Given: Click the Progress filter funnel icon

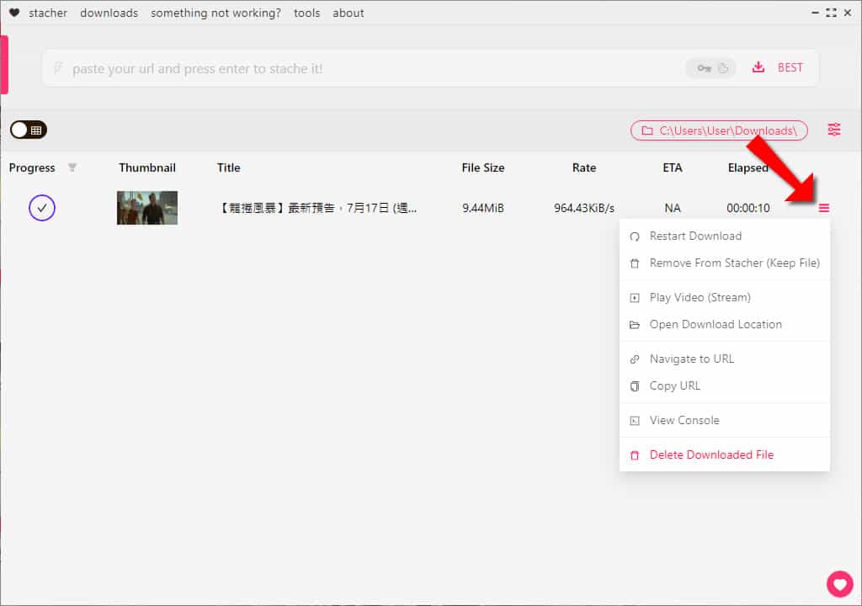Looking at the screenshot, I should (x=72, y=167).
